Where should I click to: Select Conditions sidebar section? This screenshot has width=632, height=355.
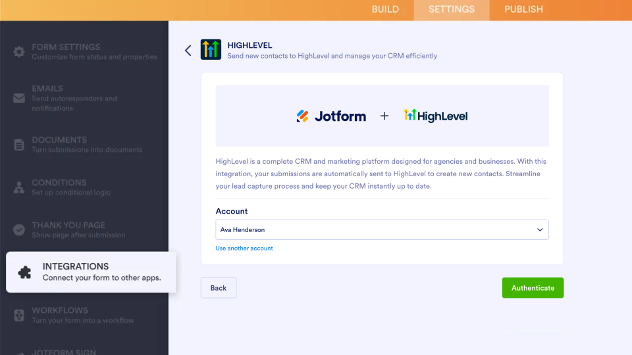pyautogui.click(x=84, y=187)
